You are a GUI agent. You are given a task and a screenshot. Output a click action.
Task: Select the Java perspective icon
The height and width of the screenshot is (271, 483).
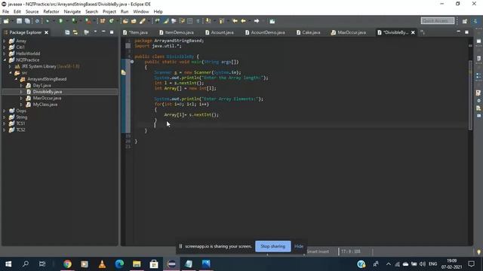click(475, 21)
